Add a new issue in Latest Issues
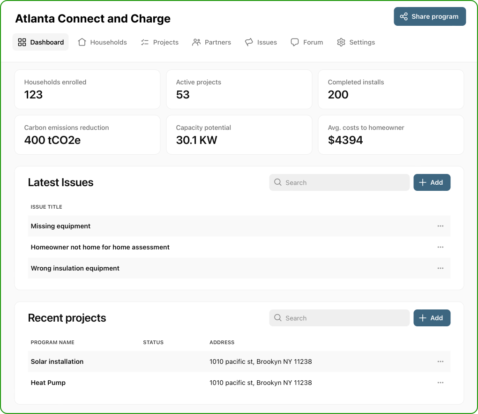Image resolution: width=478 pixels, height=414 pixels. click(432, 182)
